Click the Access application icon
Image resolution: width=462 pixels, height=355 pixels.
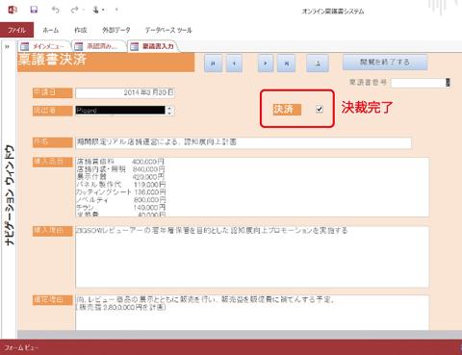tap(13, 10)
